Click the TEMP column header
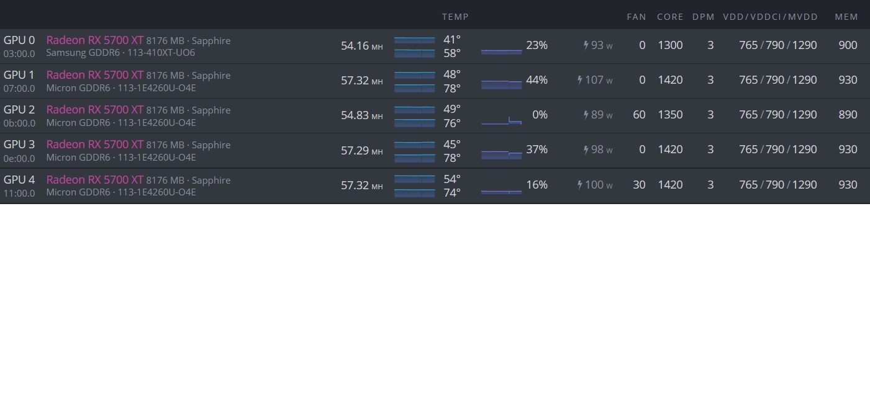 (x=455, y=17)
